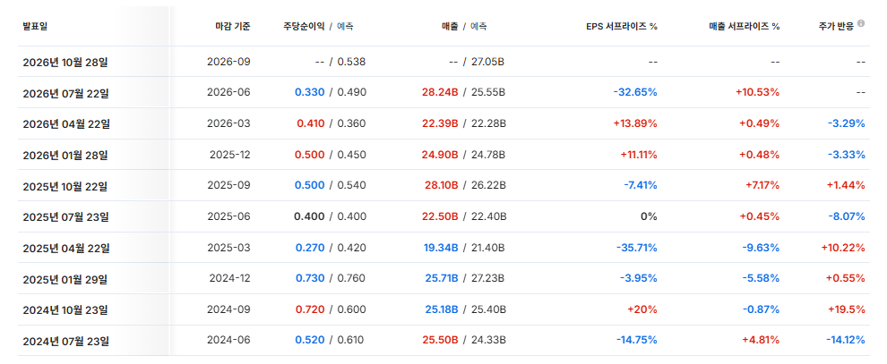This screenshot has height=364, width=887.
Task: Click the +10.53% revenue surprise value
Action: 757,92
